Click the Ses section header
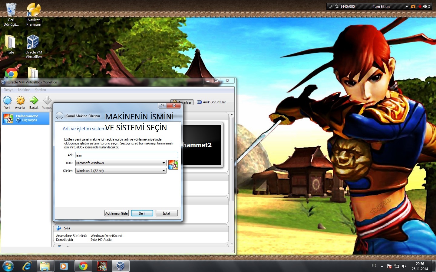The width and height of the screenshot is (436, 272). click(x=141, y=228)
